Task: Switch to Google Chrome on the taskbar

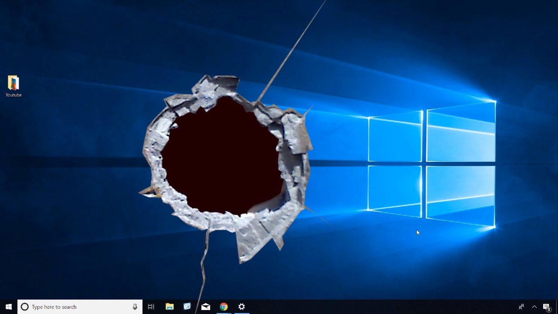Action: click(224, 307)
